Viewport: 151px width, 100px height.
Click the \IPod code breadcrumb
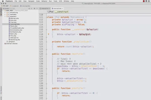point(50,12)
